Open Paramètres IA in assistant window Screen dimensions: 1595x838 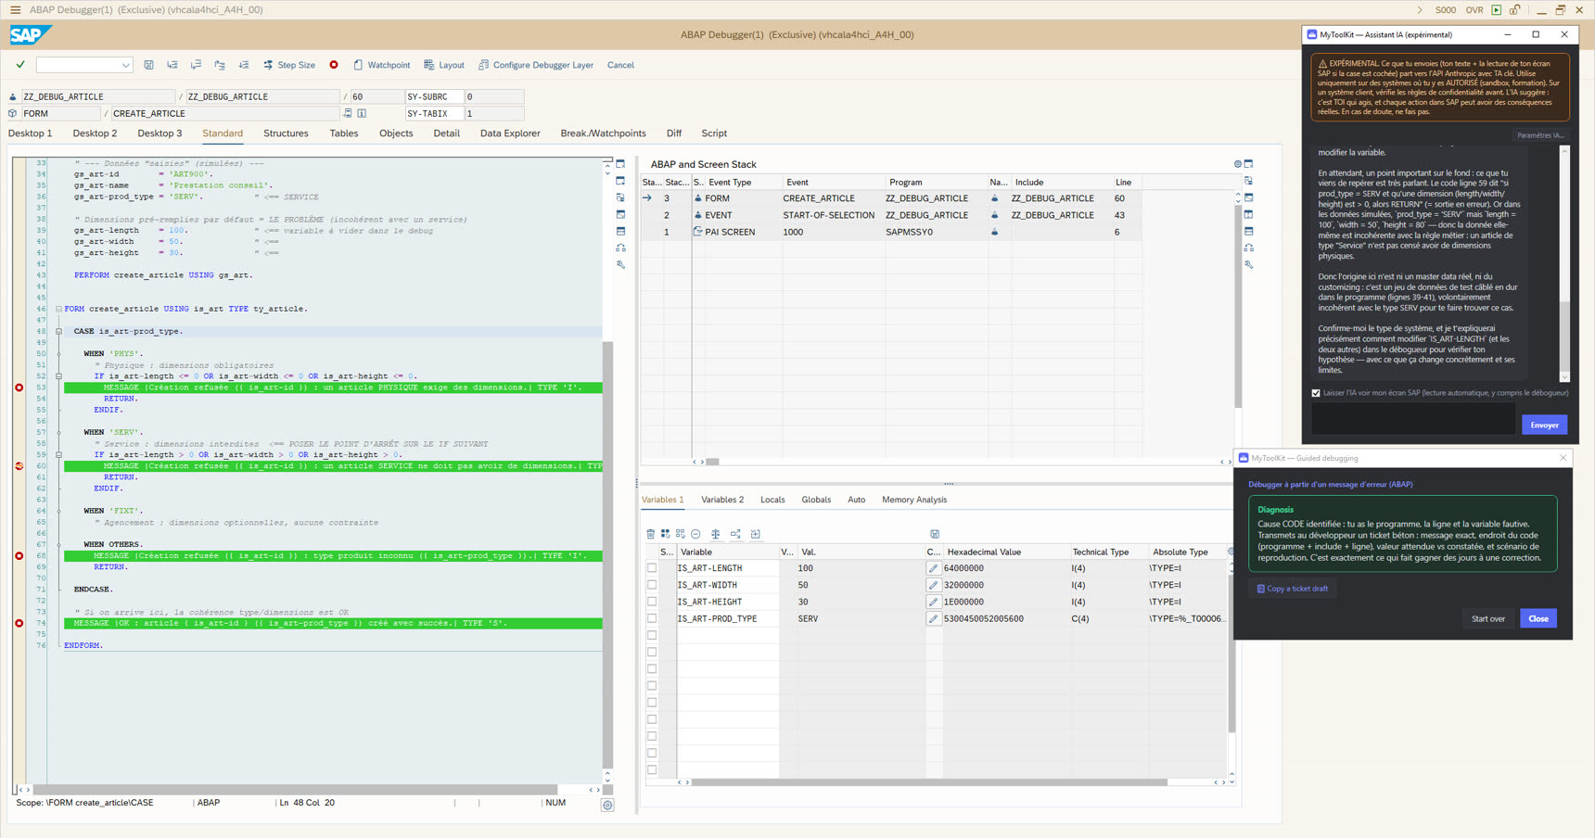pyautogui.click(x=1540, y=135)
